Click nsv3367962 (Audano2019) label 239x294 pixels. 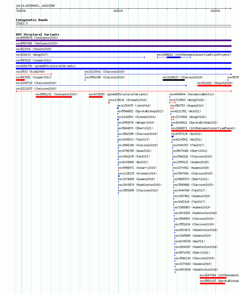192,196
